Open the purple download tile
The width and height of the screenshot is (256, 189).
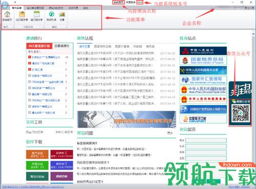(61, 176)
